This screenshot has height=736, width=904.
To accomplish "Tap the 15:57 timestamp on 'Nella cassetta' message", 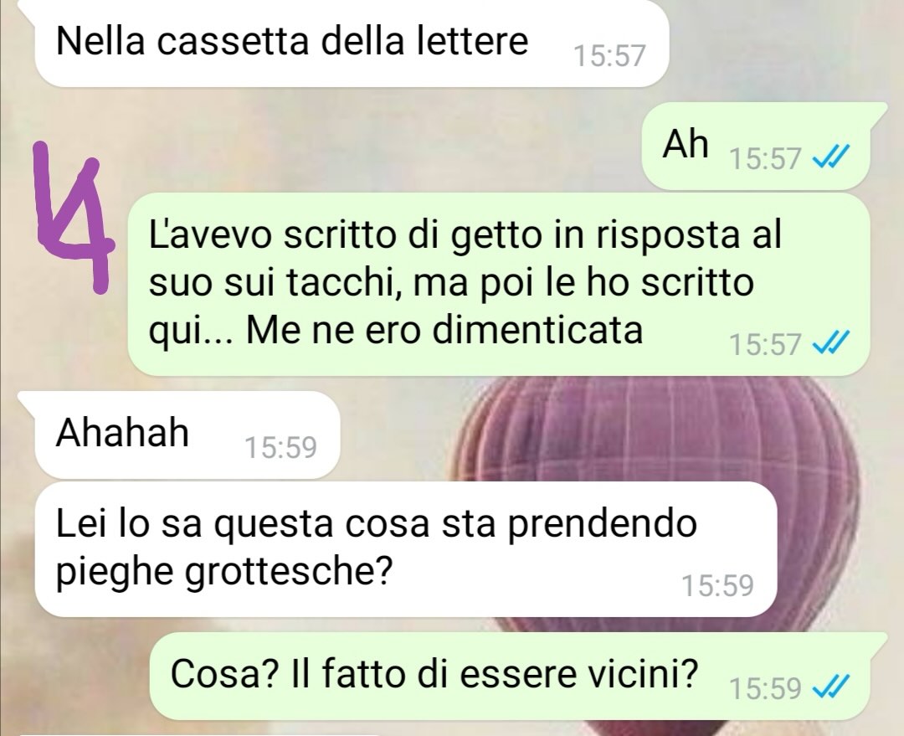I will coord(609,56).
